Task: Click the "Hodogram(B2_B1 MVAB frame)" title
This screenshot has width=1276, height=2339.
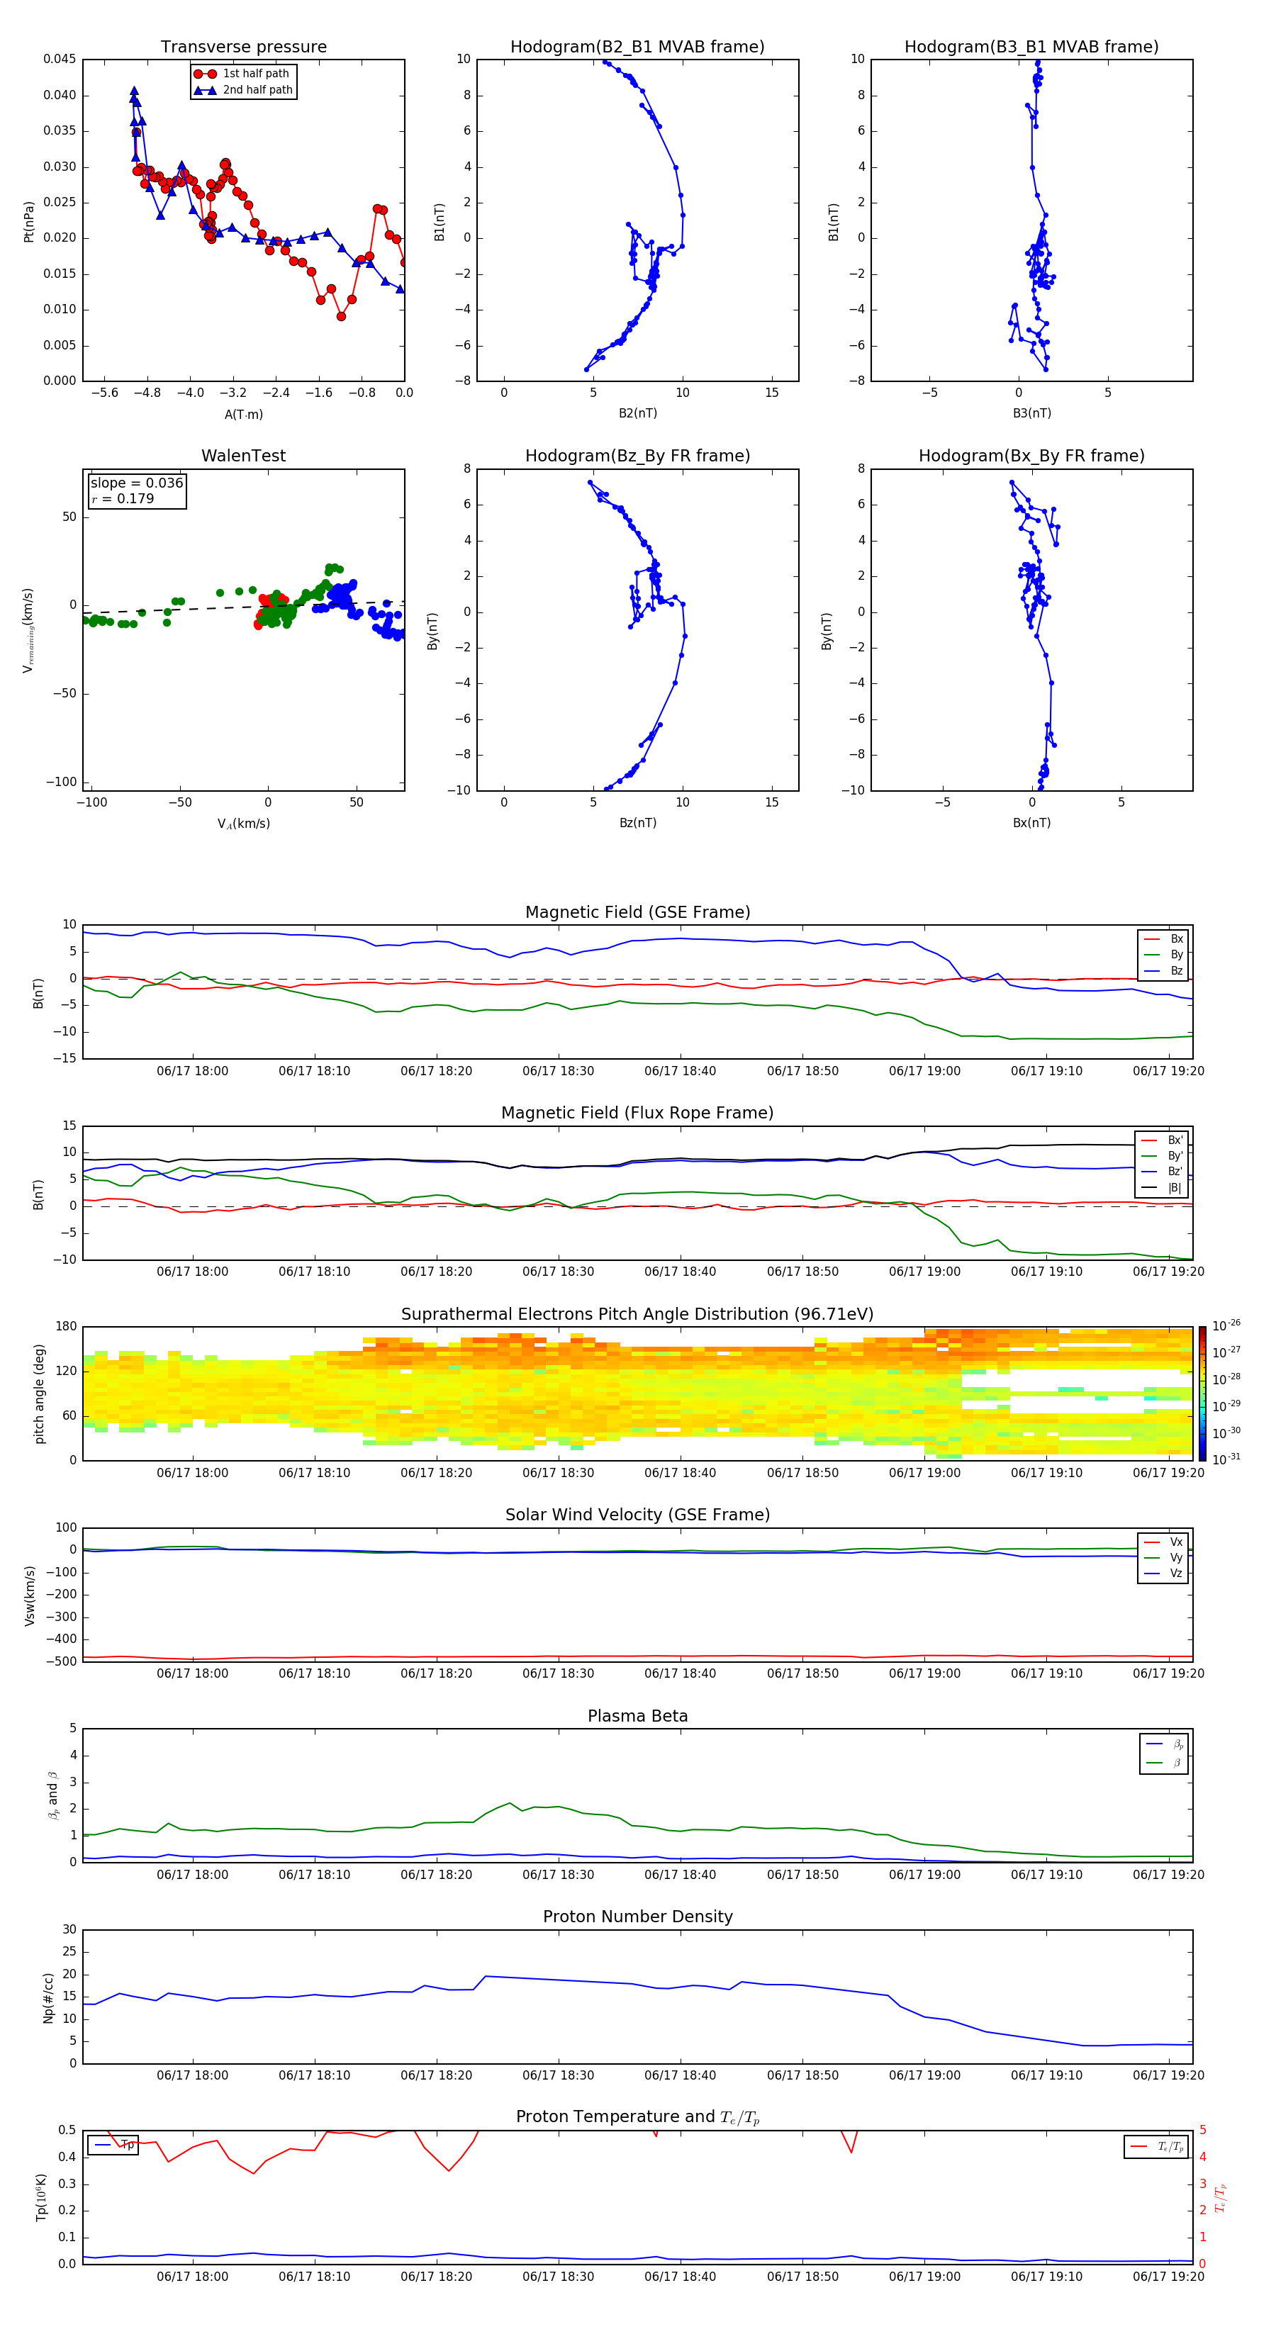Action: 637,47
